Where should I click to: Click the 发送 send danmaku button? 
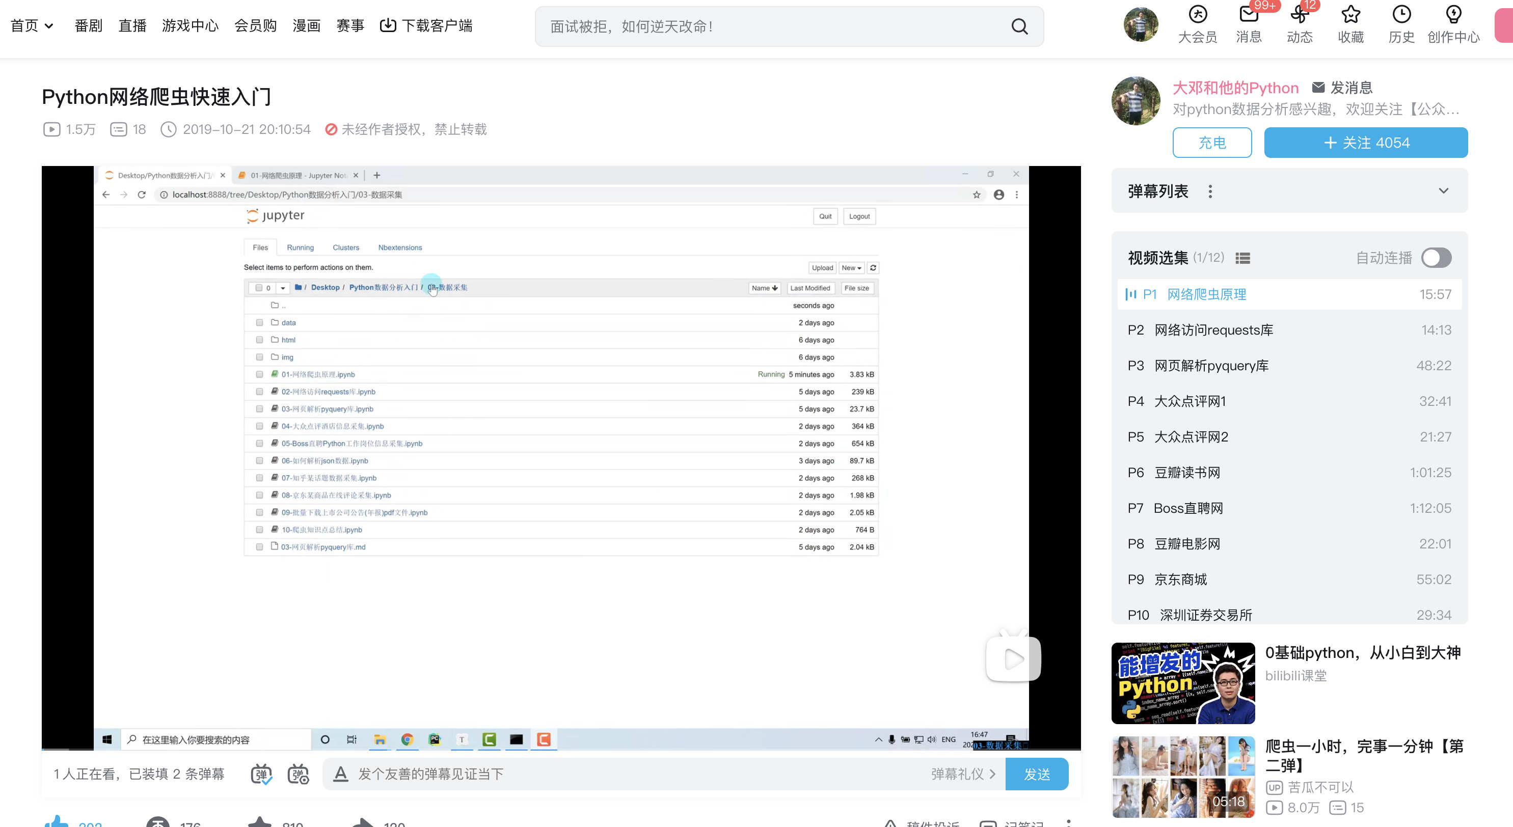pyautogui.click(x=1037, y=774)
